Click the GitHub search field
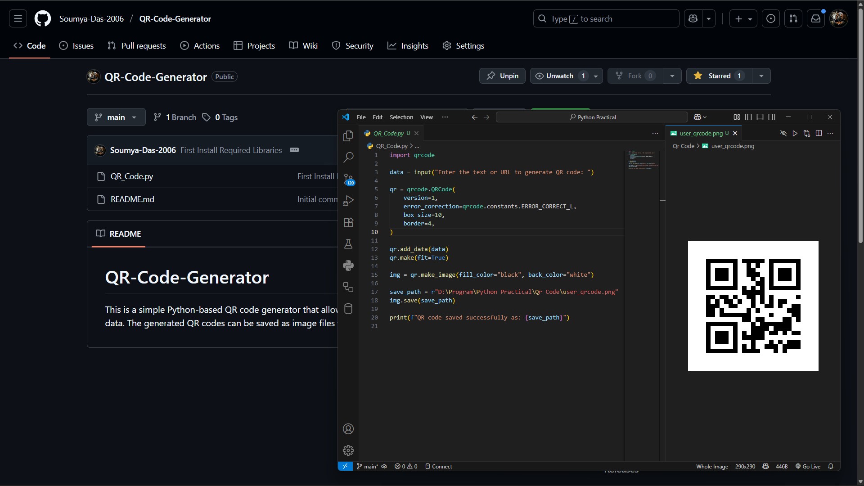Screen dimensions: 864x486 coord(606,19)
